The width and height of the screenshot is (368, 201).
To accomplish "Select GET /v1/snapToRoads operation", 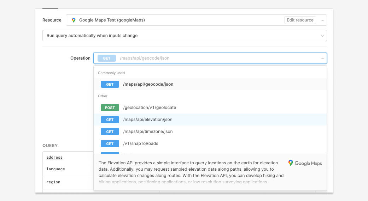I will click(x=210, y=144).
